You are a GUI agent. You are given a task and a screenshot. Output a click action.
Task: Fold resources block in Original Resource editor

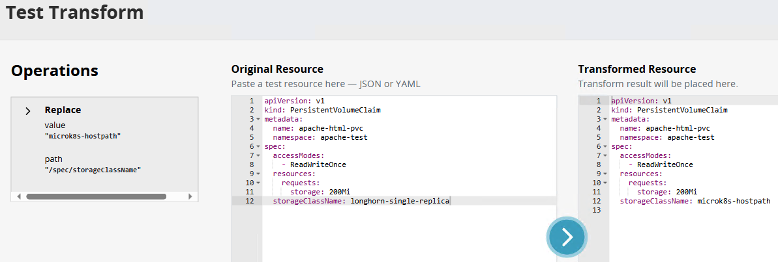(x=259, y=174)
